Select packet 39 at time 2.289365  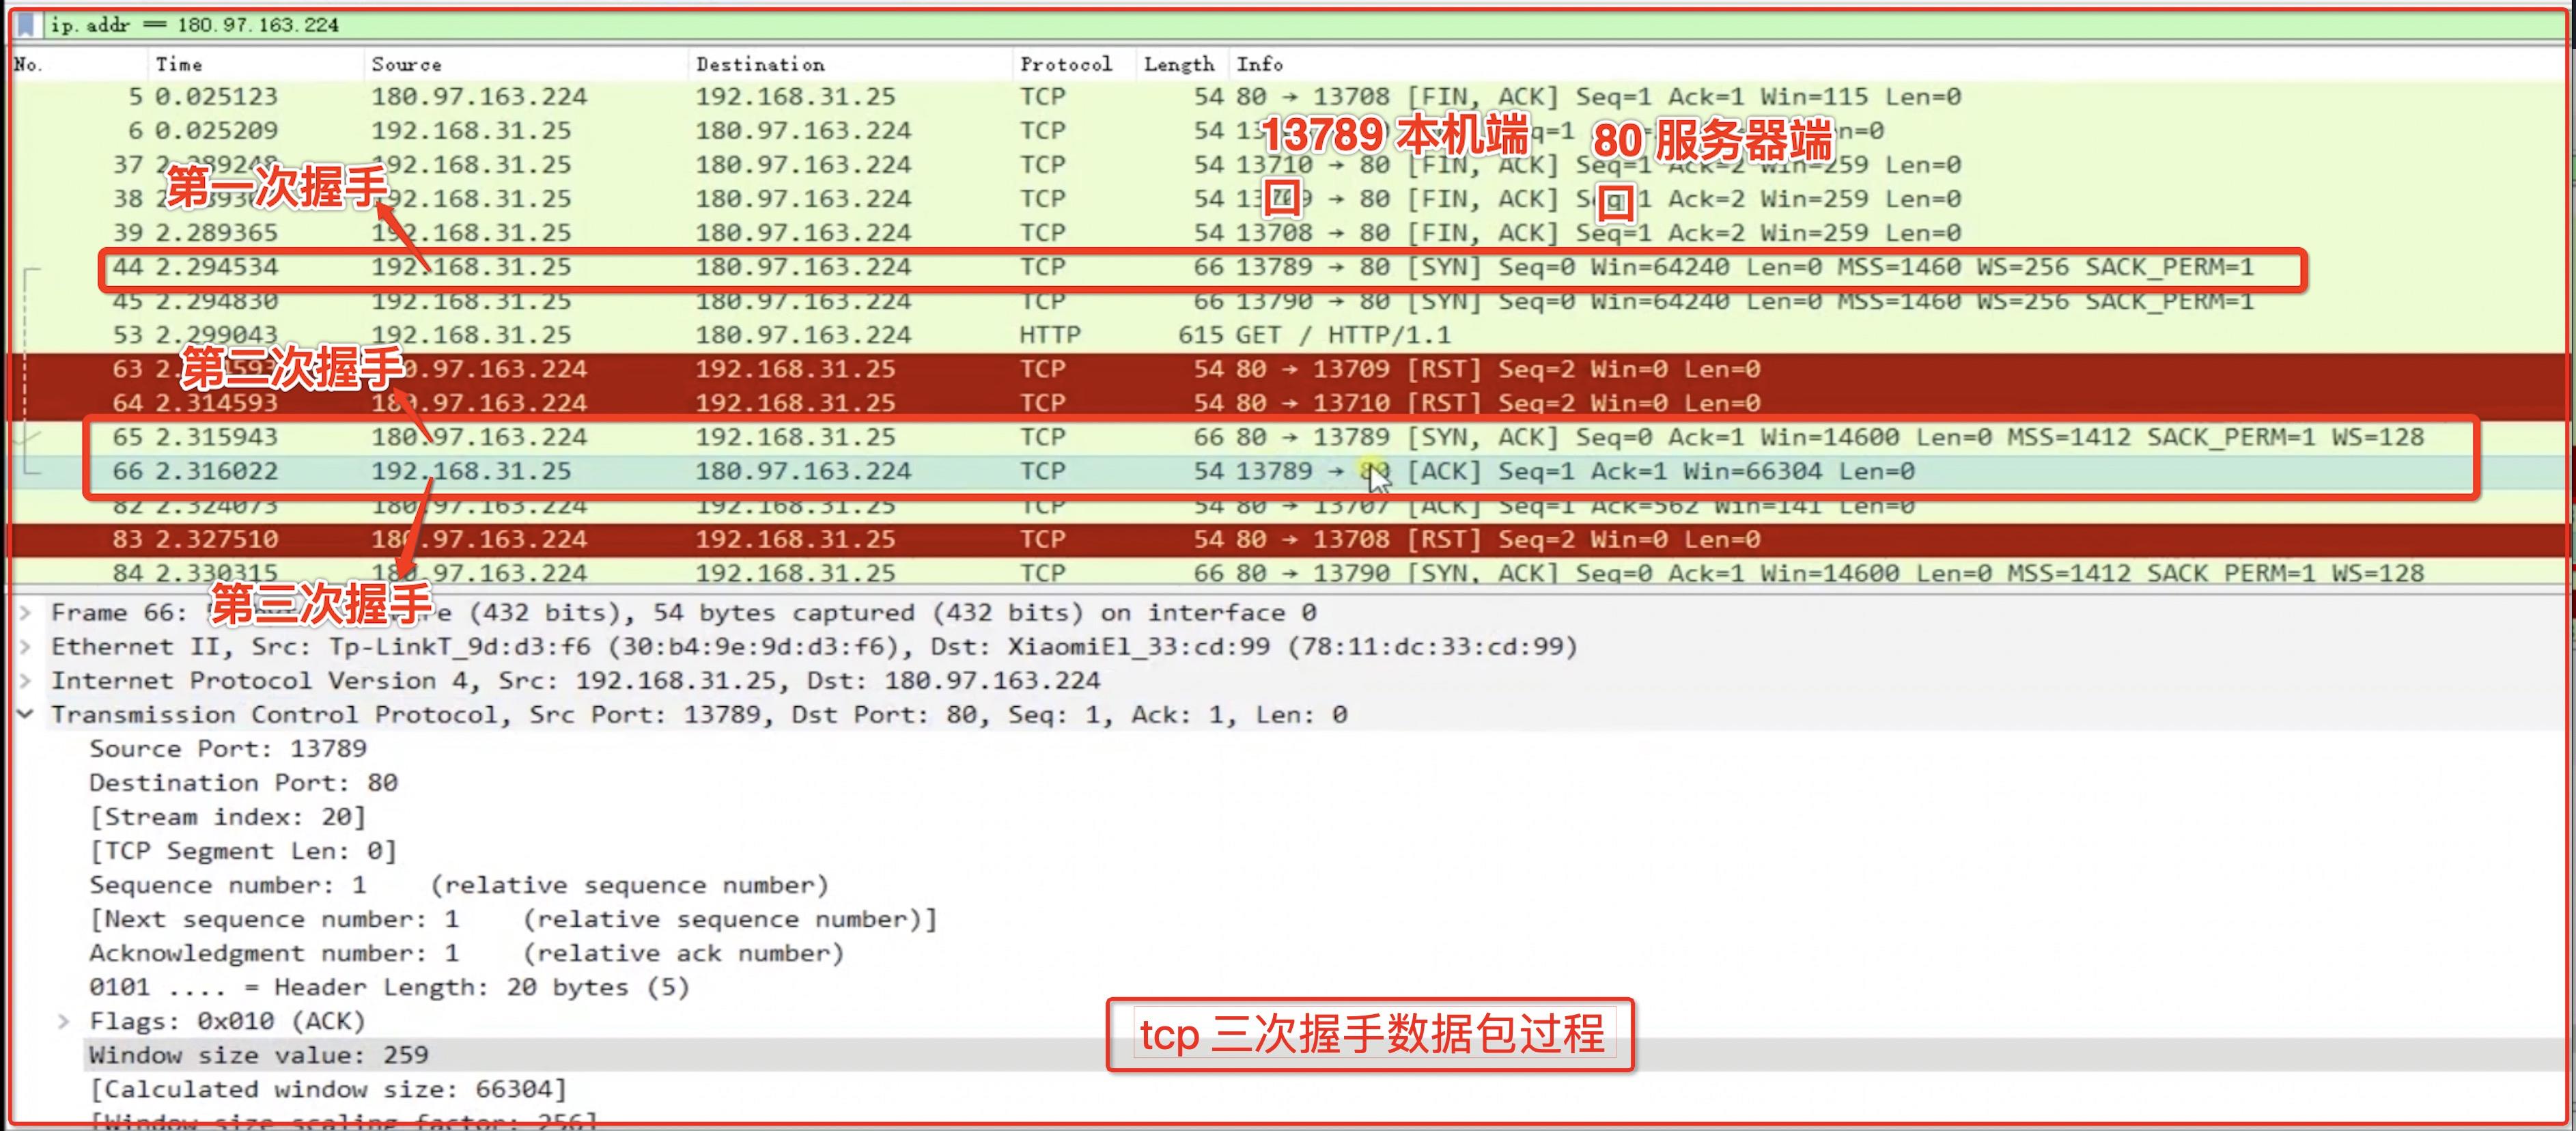pos(1288,233)
